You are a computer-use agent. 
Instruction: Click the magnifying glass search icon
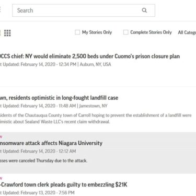coord(144,10)
